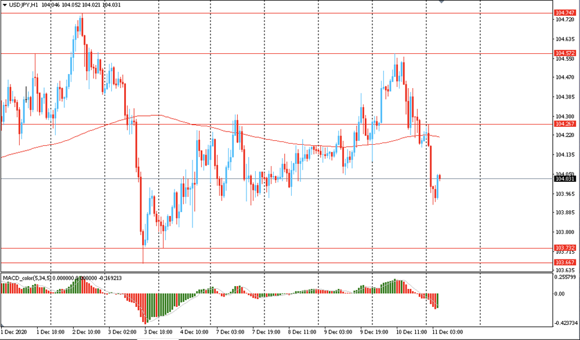580x340 pixels.
Task: Click the 9 Dec 19:00 time label
Action: point(374,332)
